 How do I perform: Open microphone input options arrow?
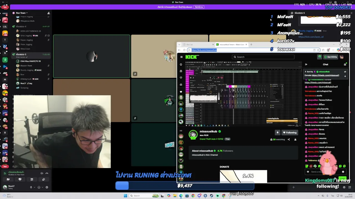click(x=34, y=187)
